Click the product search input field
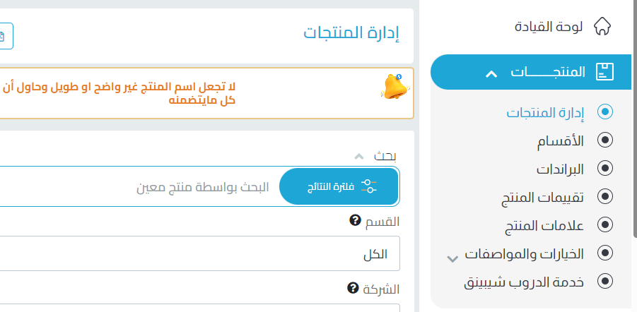The width and height of the screenshot is (637, 312). pos(141,187)
